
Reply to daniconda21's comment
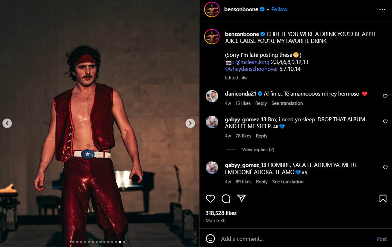click(x=261, y=103)
